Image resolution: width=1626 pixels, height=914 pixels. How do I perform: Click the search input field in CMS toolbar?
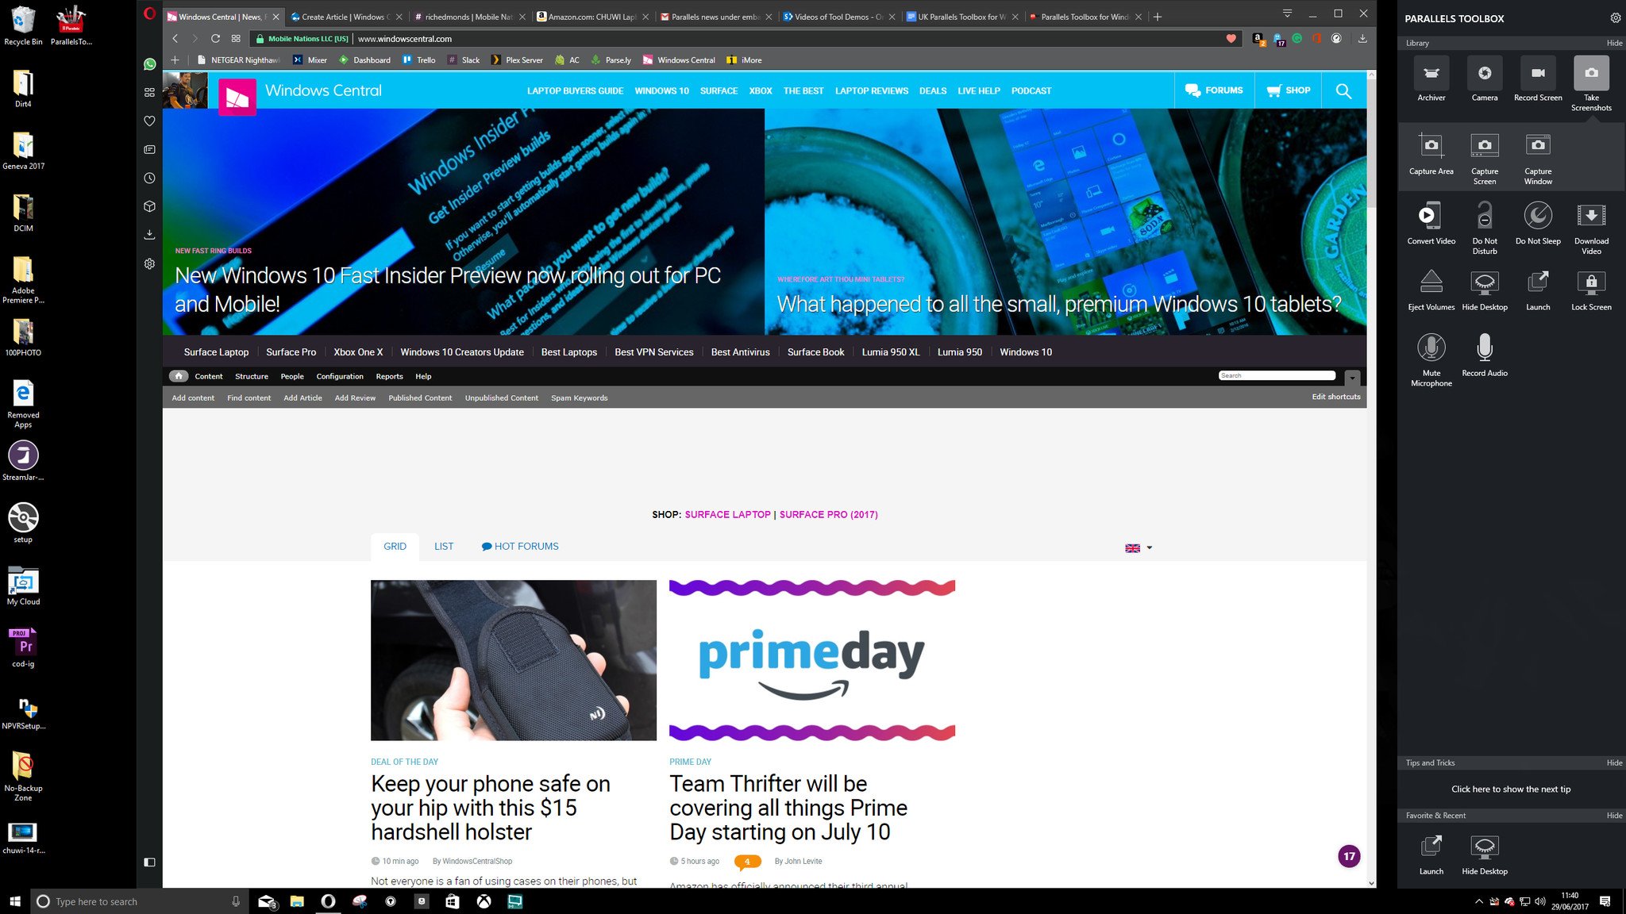(1277, 375)
